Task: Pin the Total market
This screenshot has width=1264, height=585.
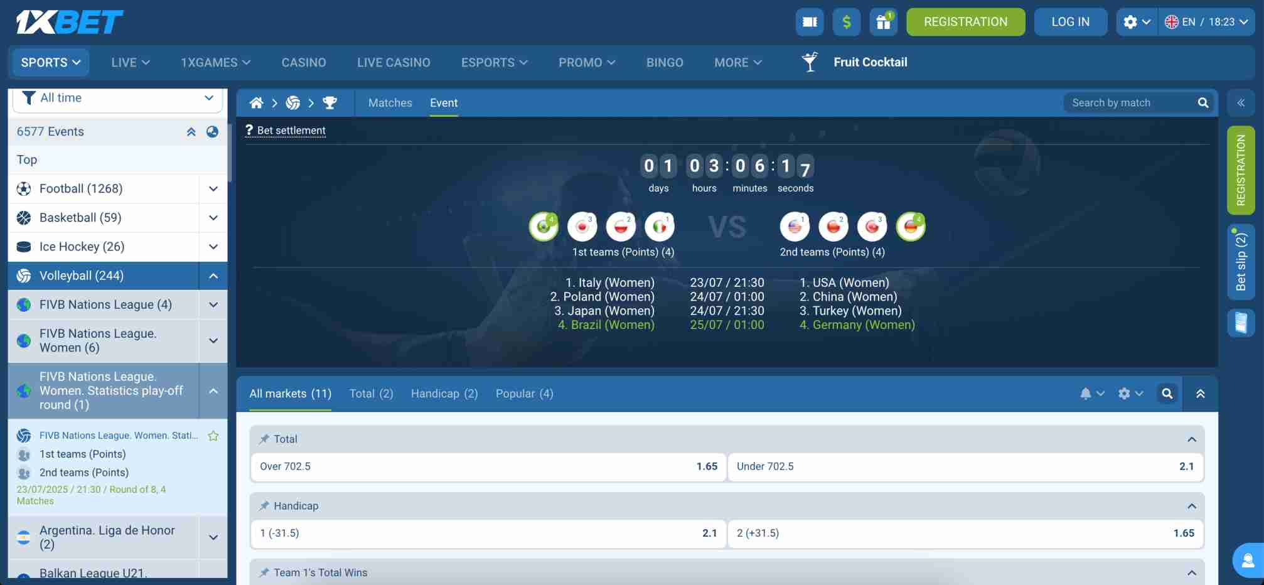Action: pyautogui.click(x=264, y=439)
